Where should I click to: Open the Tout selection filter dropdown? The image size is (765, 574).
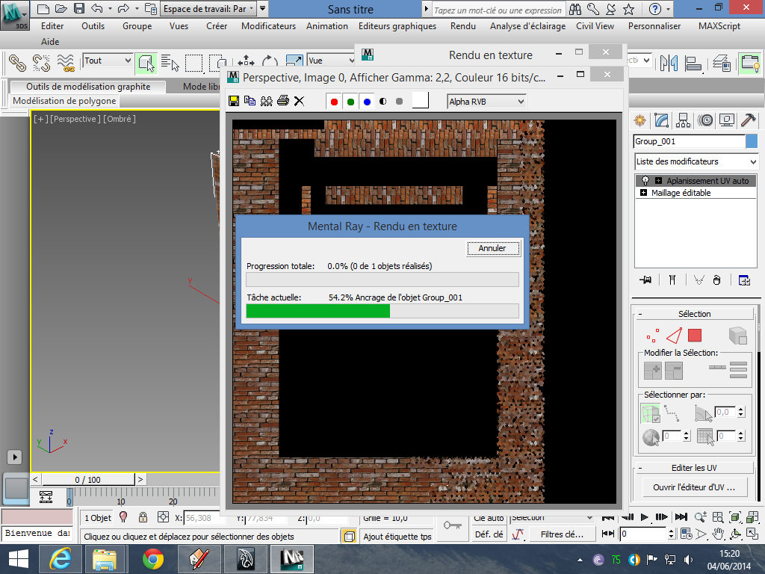(108, 61)
